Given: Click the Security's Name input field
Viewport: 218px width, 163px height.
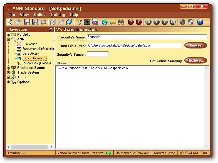Looking at the screenshot, I should click(x=147, y=37).
